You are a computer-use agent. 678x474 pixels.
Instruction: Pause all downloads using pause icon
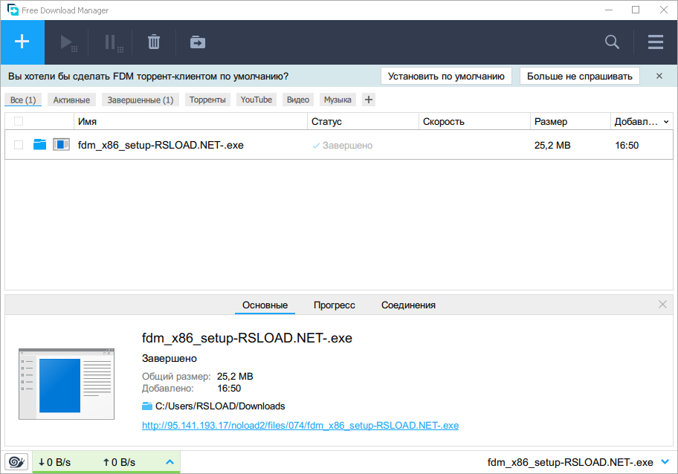pyautogui.click(x=113, y=43)
